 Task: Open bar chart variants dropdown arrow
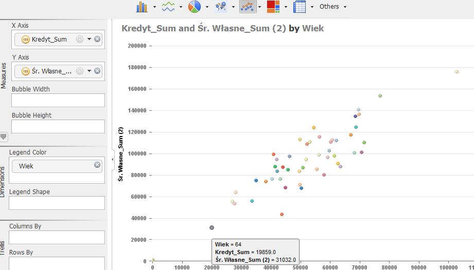(154, 7)
